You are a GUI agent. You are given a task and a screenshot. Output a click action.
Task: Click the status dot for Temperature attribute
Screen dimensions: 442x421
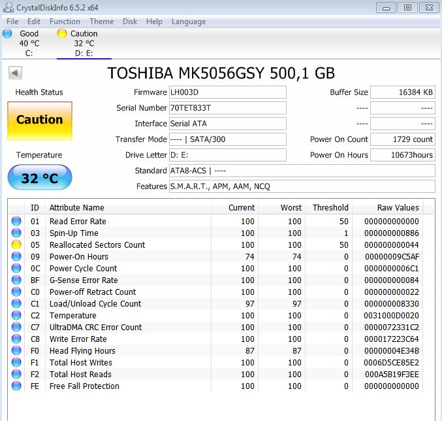pyautogui.click(x=16, y=315)
